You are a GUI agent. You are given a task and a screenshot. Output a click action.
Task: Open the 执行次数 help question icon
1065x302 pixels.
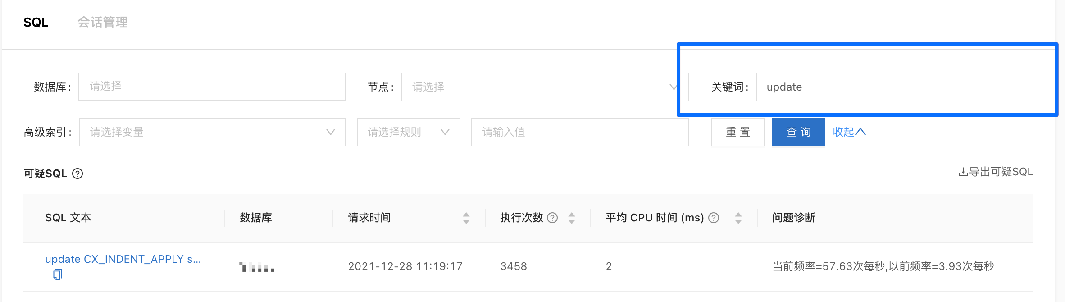[552, 218]
